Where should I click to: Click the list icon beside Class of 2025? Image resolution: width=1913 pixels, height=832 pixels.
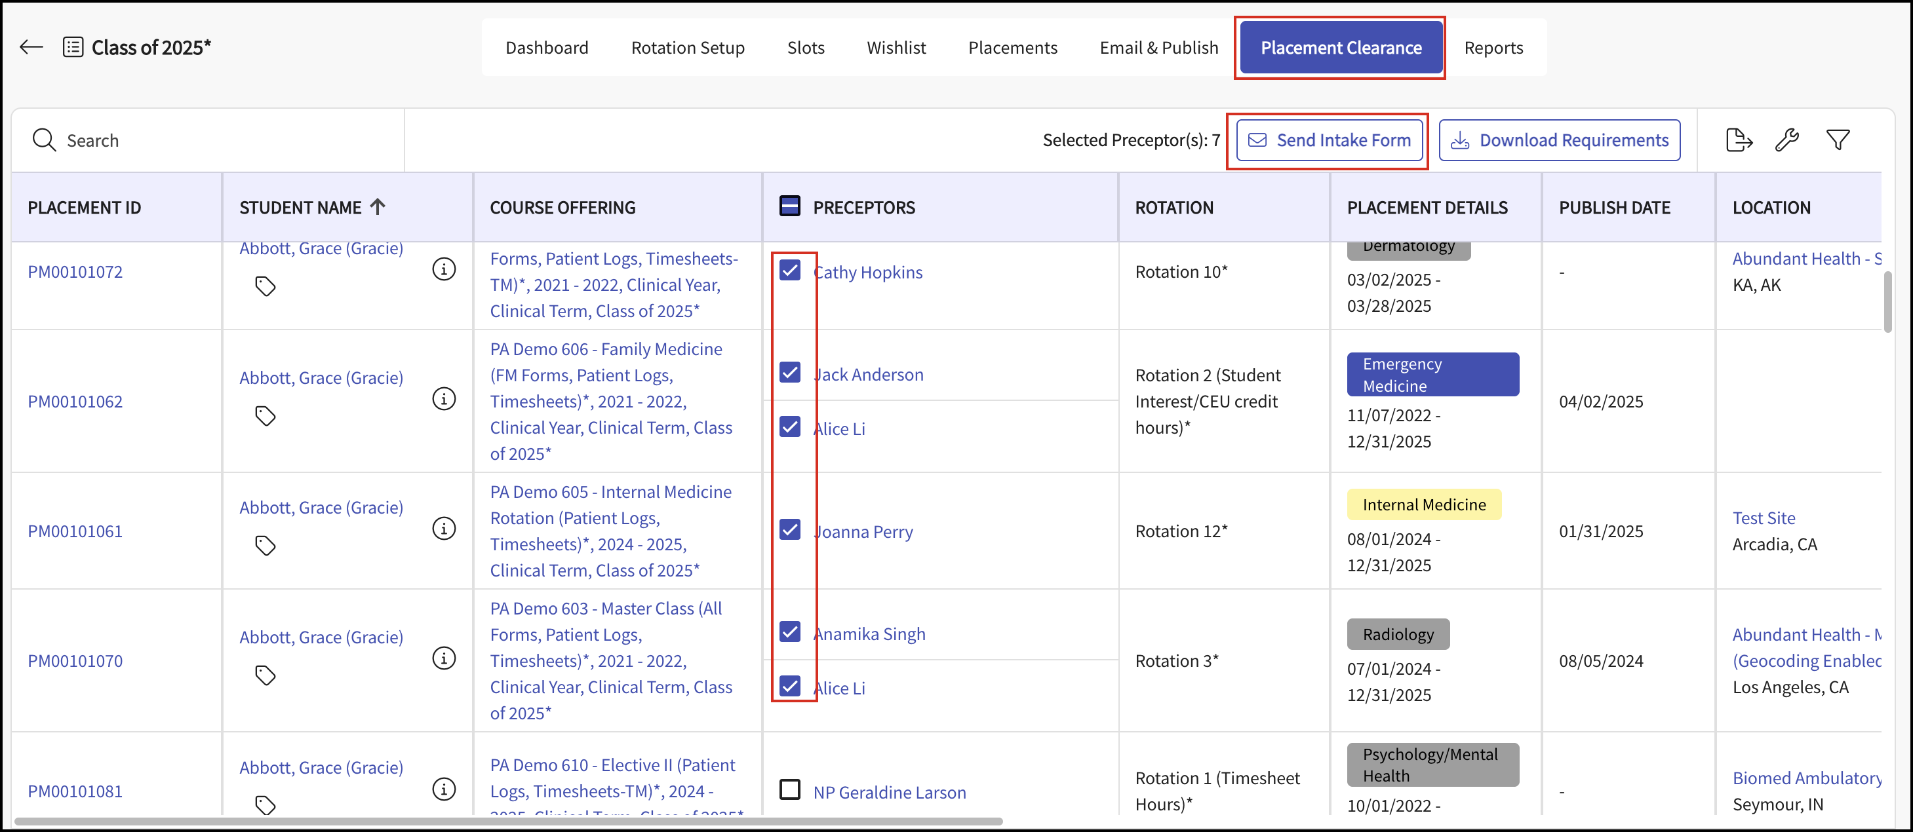(73, 48)
